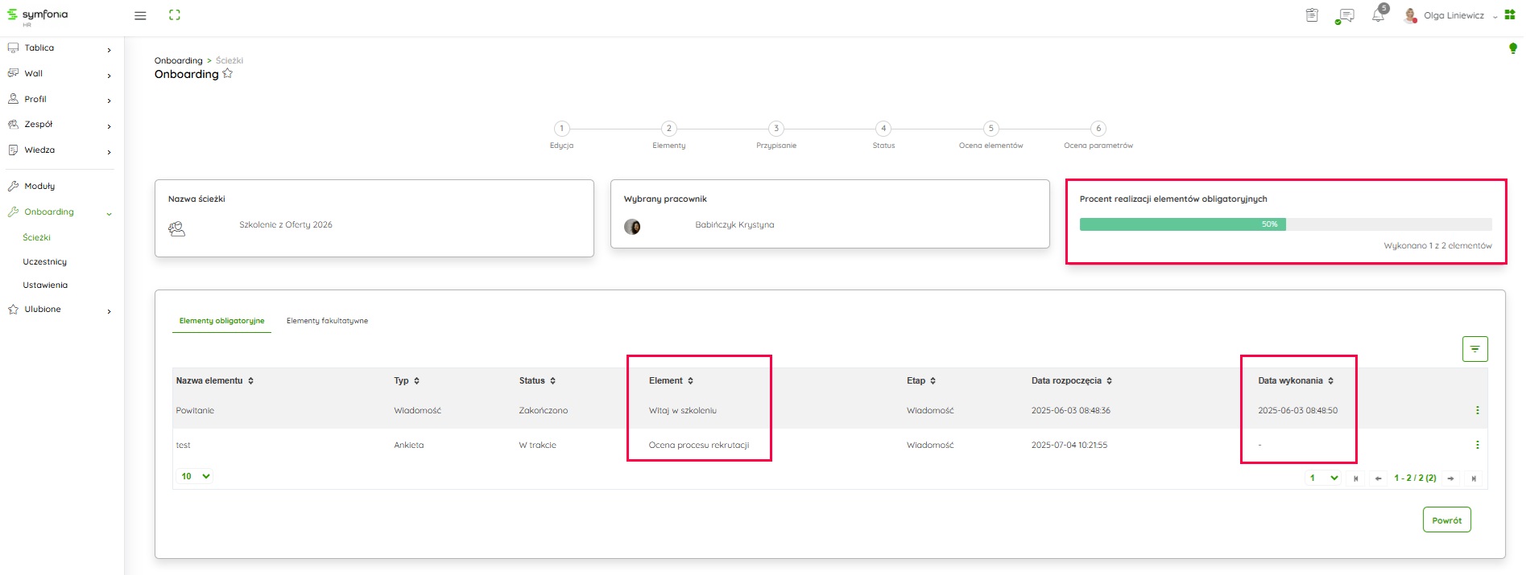Switch to Elementy fakultatywne tab

pos(327,321)
